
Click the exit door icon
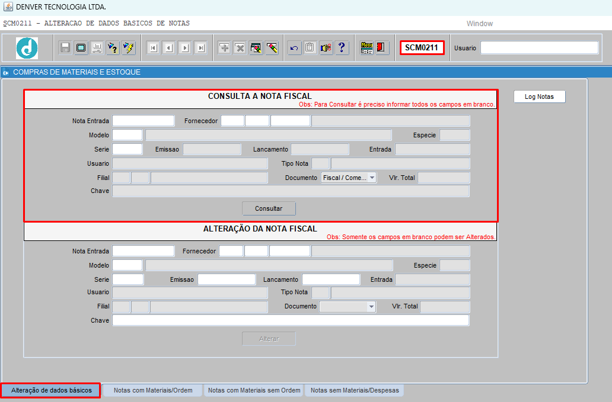click(x=382, y=48)
